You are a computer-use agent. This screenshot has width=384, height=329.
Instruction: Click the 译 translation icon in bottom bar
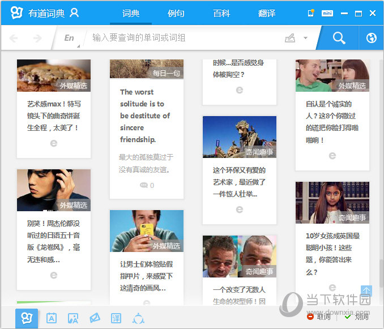pyautogui.click(x=116, y=318)
